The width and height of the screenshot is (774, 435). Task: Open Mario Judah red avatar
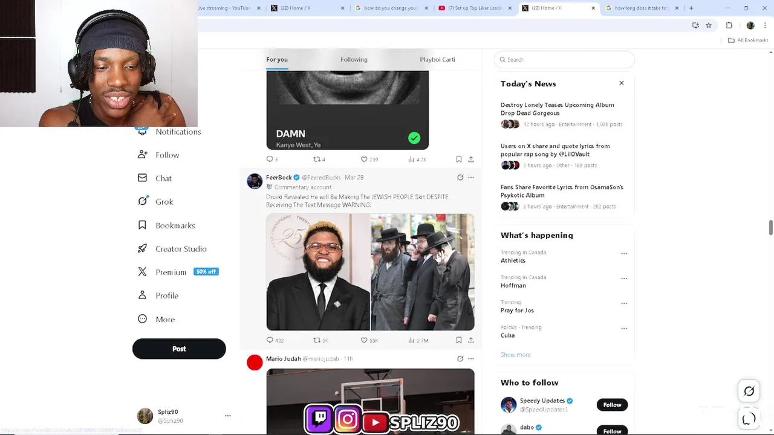click(255, 362)
